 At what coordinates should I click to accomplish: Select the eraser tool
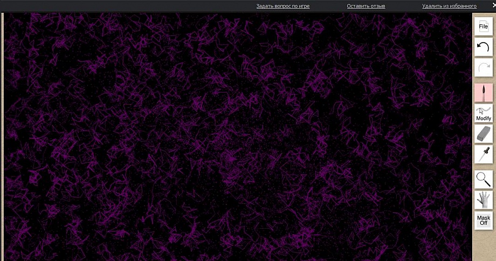[484, 134]
